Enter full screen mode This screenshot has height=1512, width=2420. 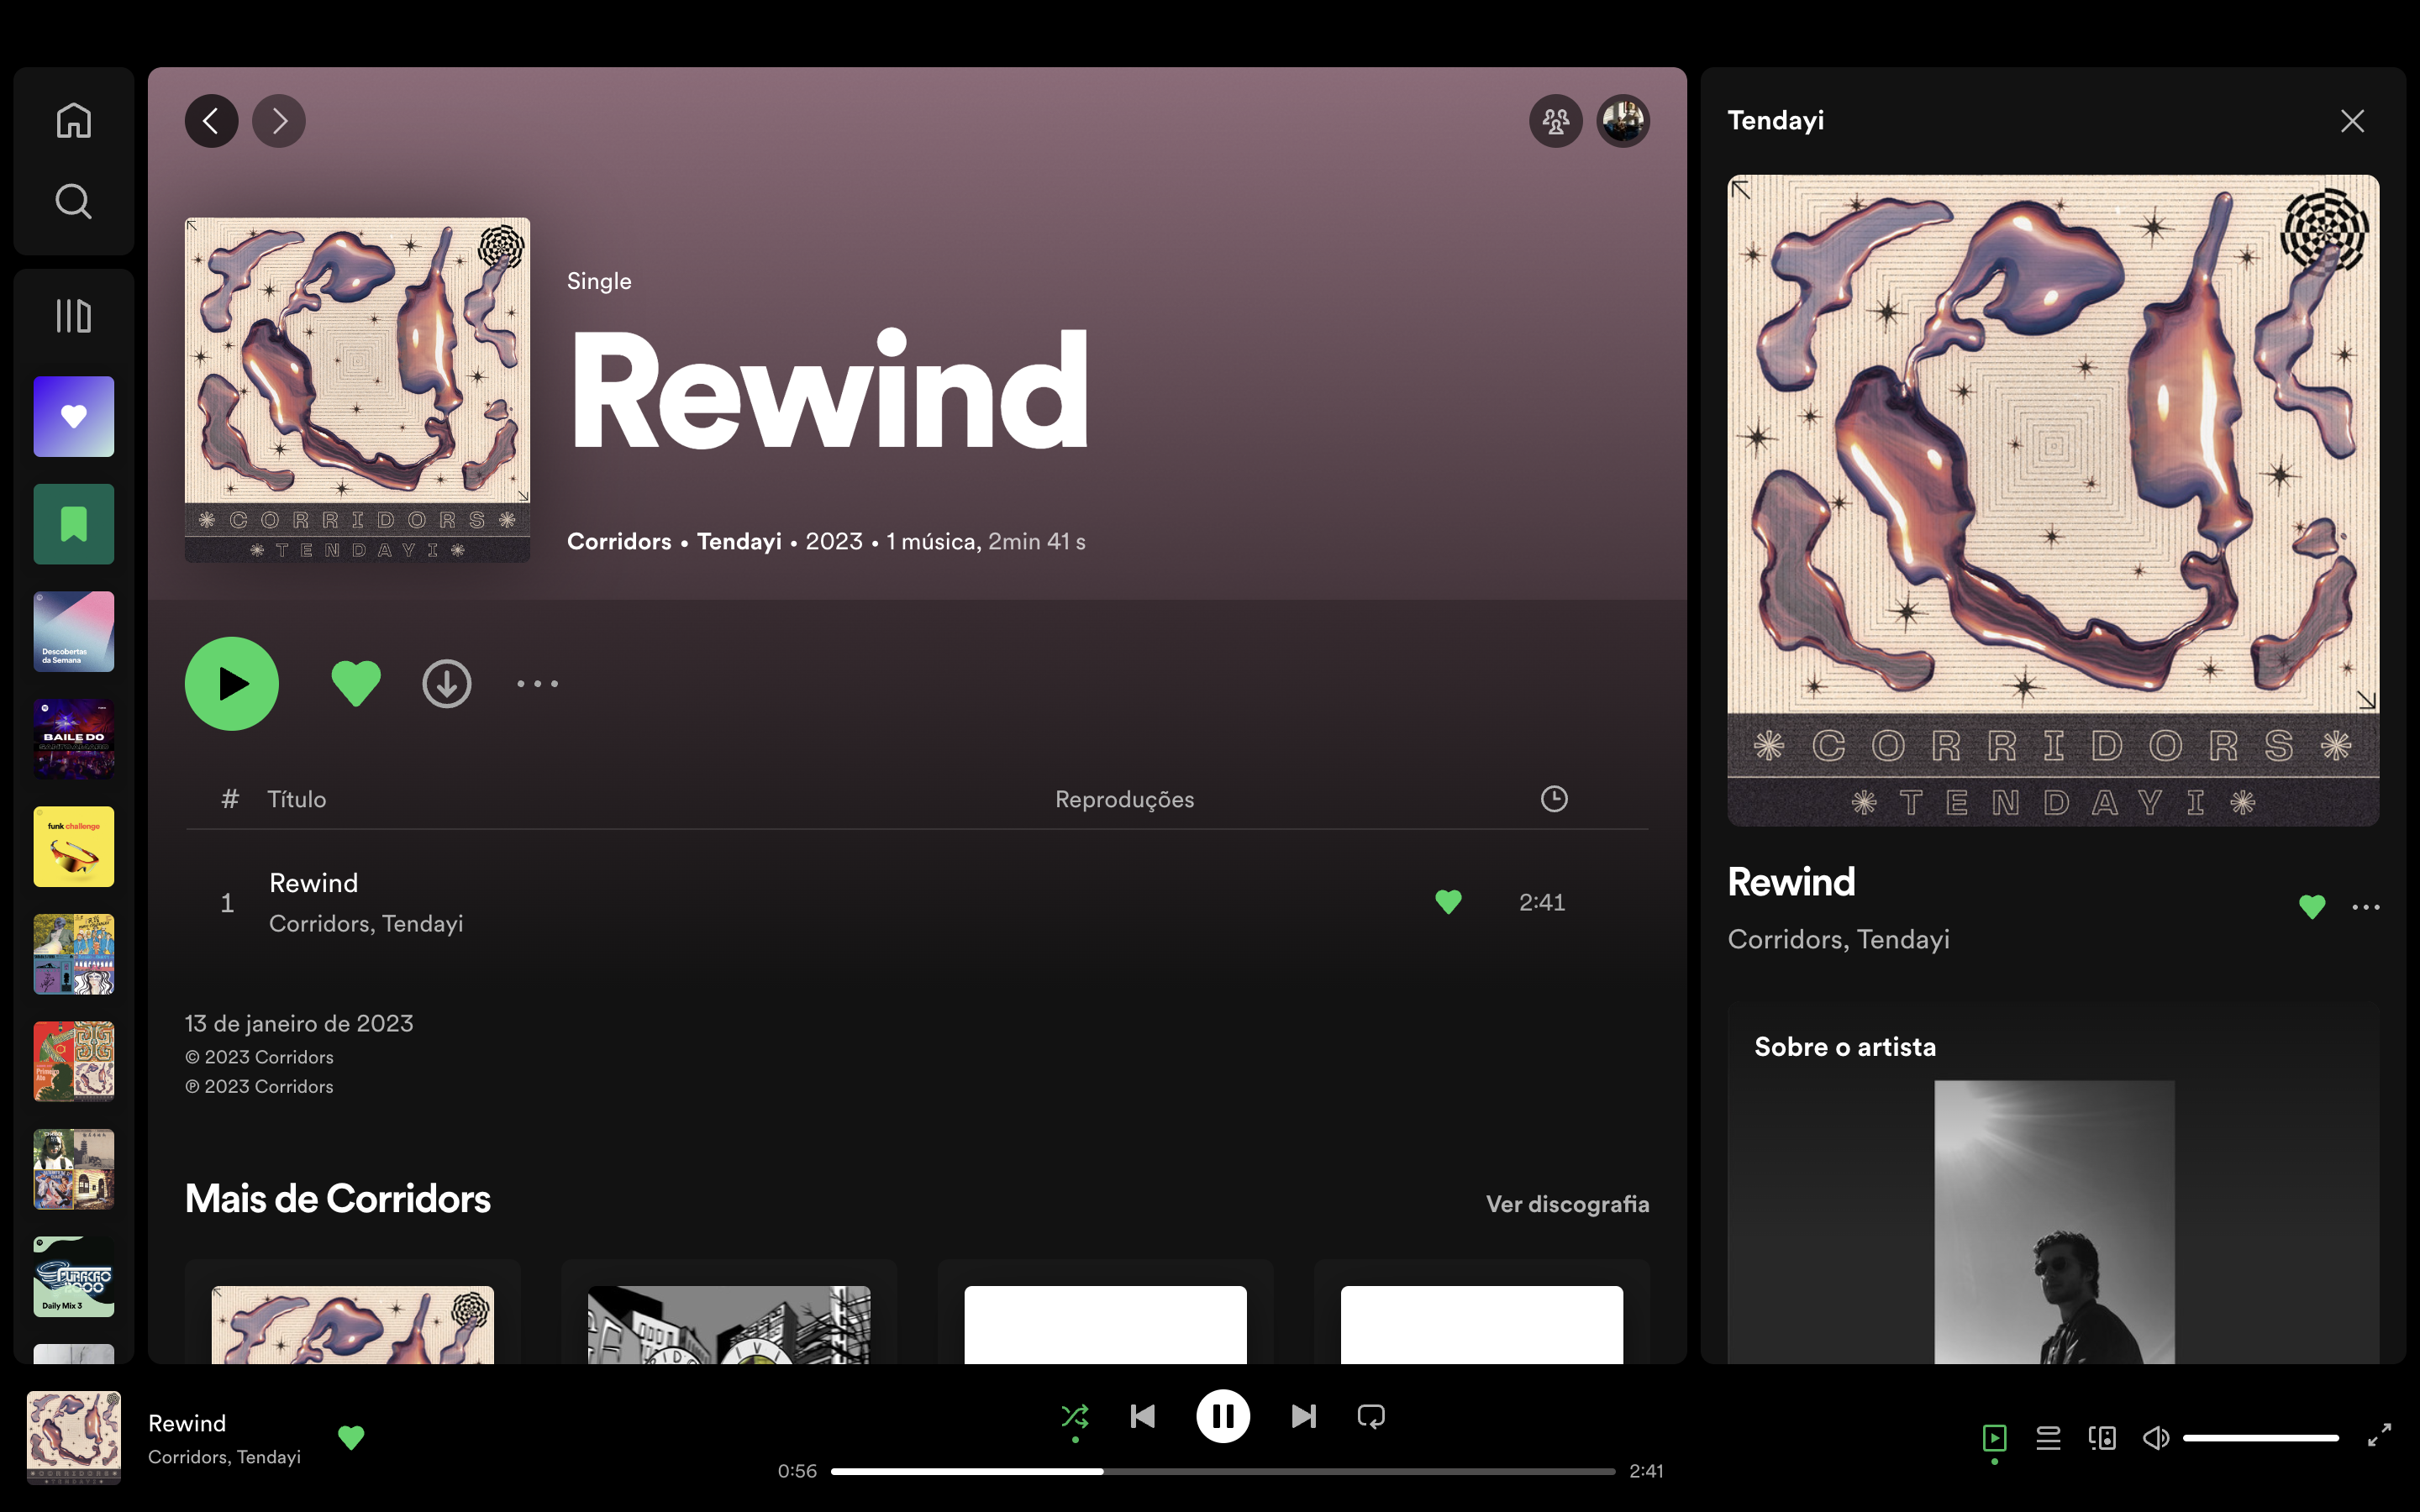point(2379,1436)
